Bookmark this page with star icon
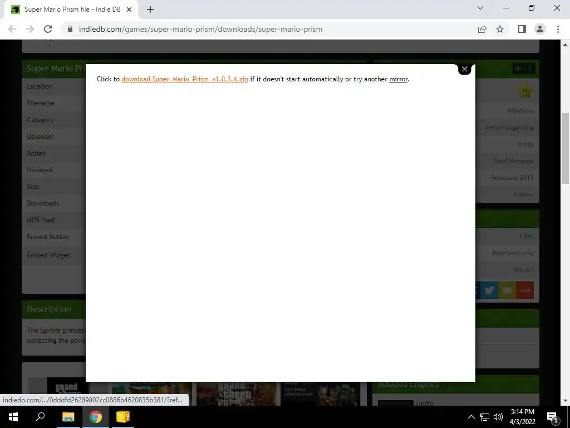 click(x=500, y=29)
